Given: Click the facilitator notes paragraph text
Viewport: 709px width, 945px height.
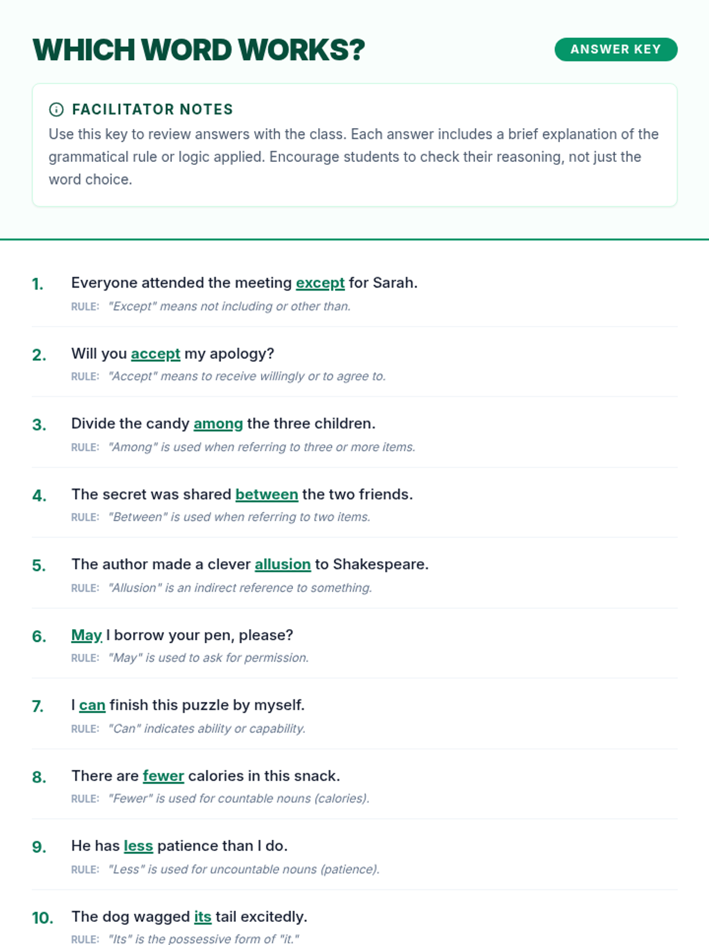Looking at the screenshot, I should (353, 157).
